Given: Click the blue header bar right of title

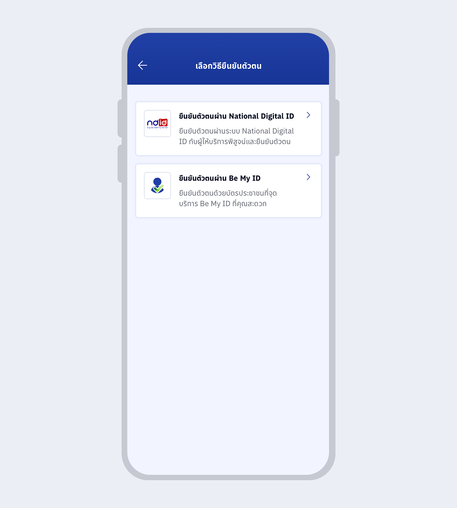Looking at the screenshot, I should (295, 66).
